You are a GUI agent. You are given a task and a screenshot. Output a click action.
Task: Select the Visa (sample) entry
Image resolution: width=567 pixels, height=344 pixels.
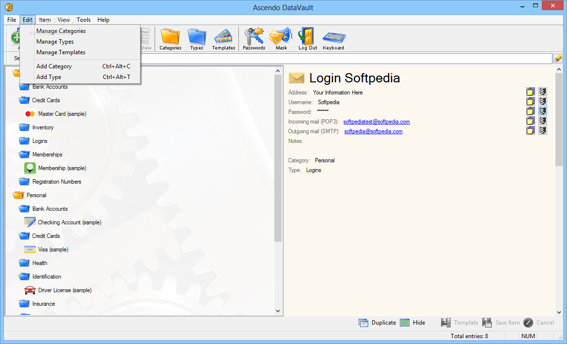click(47, 250)
